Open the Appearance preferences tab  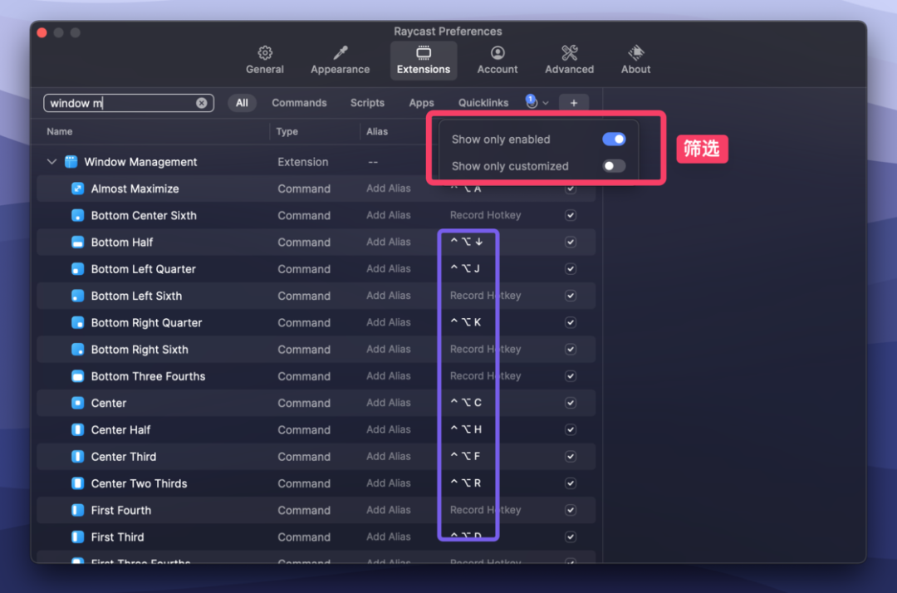340,60
